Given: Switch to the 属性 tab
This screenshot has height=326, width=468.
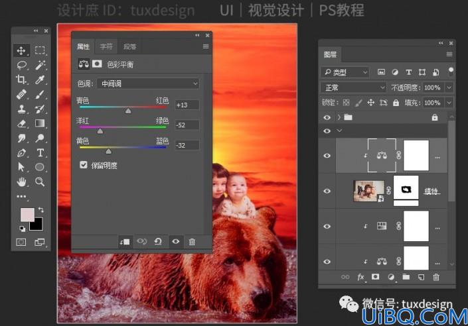Looking at the screenshot, I should point(83,46).
